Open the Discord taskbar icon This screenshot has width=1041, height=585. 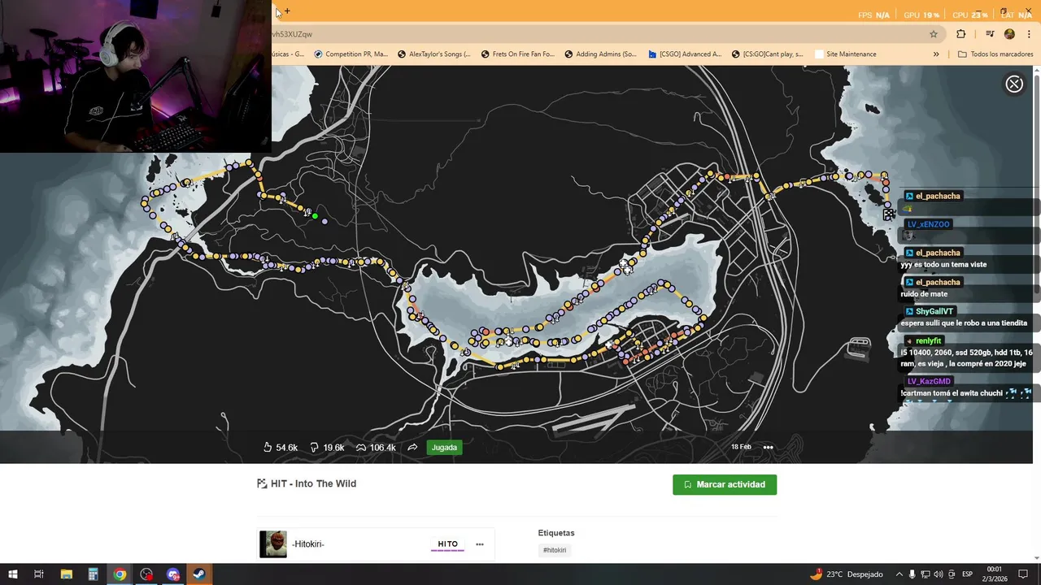click(173, 574)
